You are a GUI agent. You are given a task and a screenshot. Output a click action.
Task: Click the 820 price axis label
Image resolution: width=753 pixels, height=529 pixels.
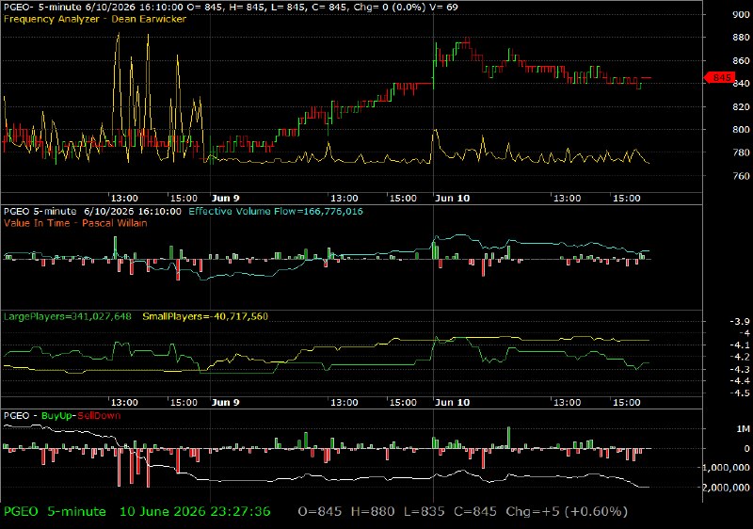[741, 107]
